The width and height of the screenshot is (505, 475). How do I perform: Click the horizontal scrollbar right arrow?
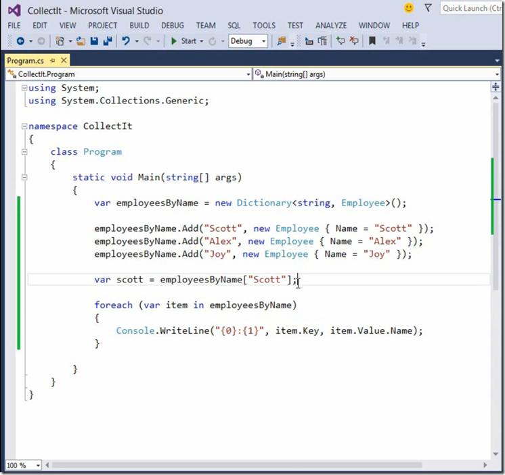tap(485, 465)
